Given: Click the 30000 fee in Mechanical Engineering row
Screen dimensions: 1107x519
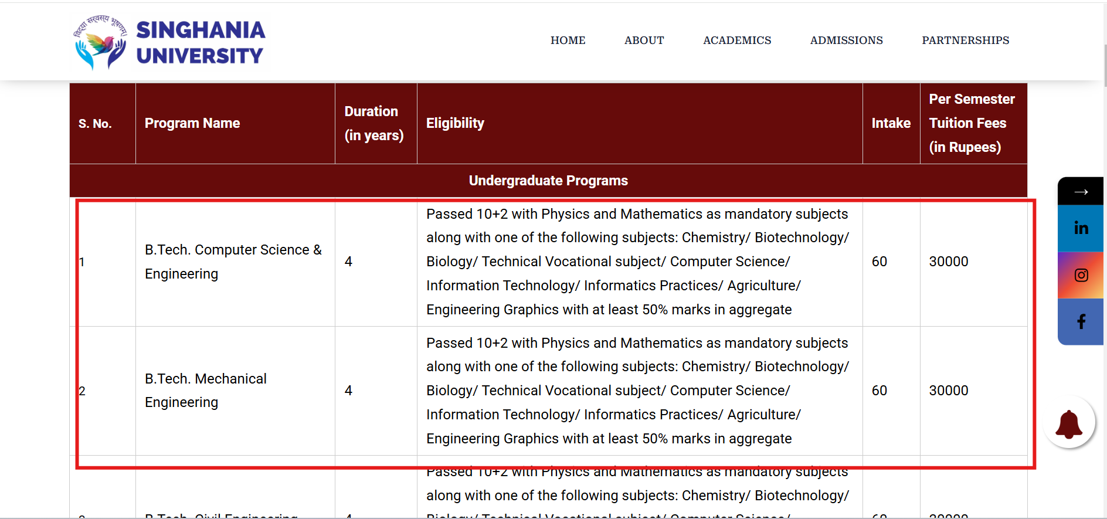Looking at the screenshot, I should pos(948,391).
